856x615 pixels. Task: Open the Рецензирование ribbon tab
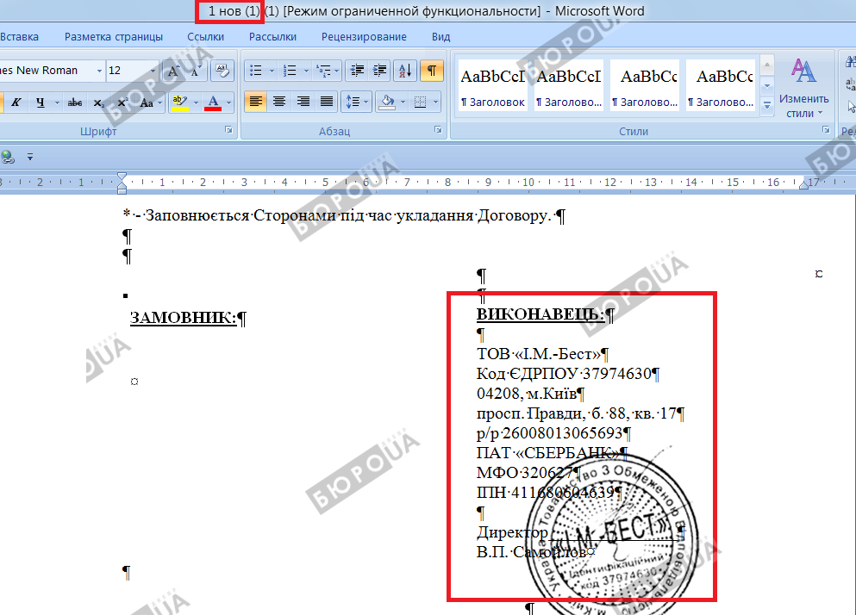pyautogui.click(x=364, y=37)
